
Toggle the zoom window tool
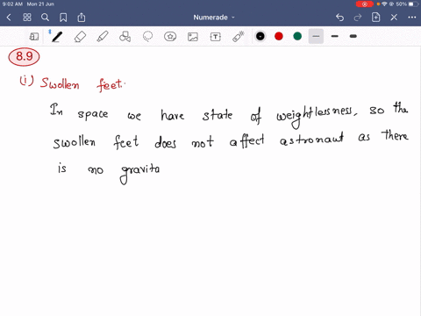[x=34, y=37]
